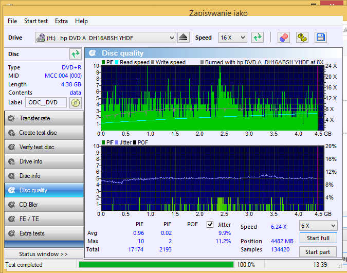Expand the Status window
Viewport: 347px width, 273px height.
pyautogui.click(x=44, y=254)
